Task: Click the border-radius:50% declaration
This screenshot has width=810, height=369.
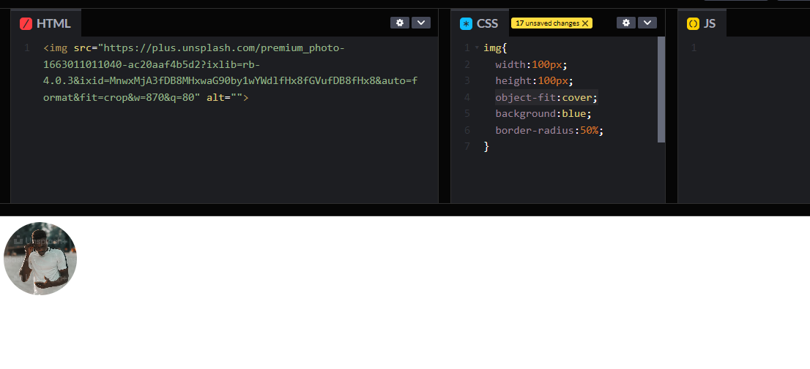Action: (549, 130)
